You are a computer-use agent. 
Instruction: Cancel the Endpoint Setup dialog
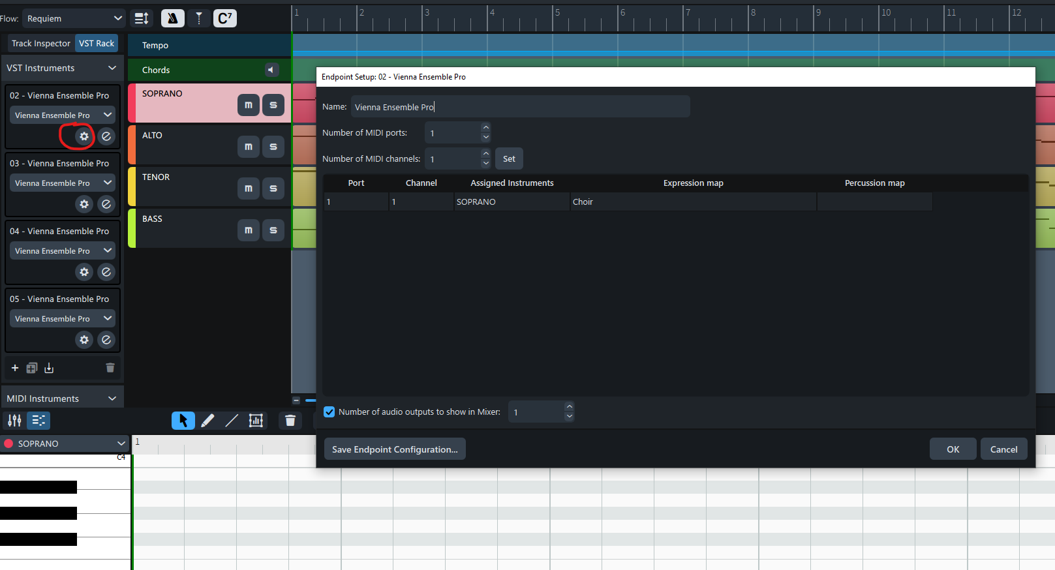coord(1004,449)
